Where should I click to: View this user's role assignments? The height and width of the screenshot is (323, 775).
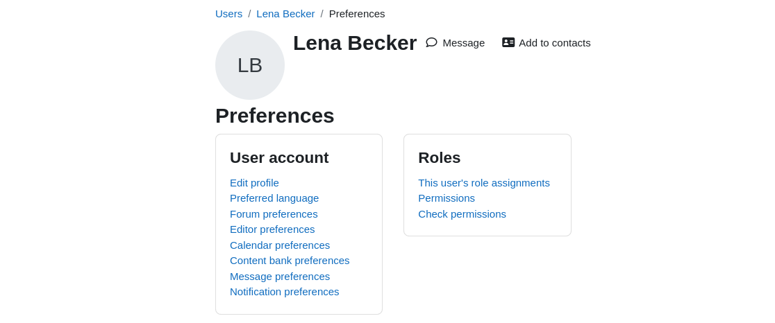point(484,183)
